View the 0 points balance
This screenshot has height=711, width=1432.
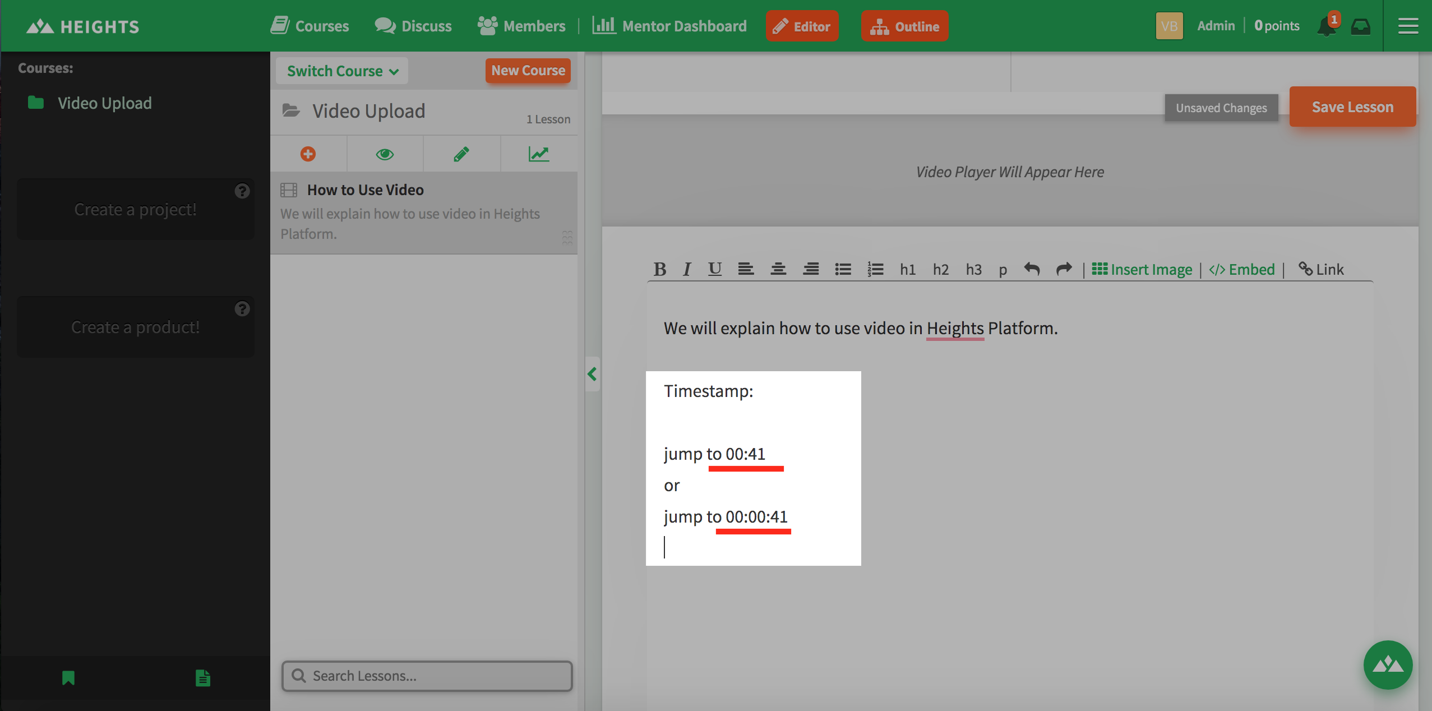click(1277, 26)
